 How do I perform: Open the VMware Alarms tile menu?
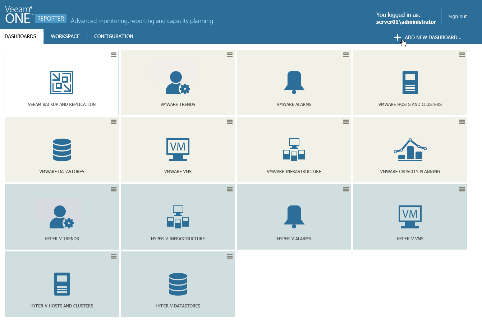346,55
